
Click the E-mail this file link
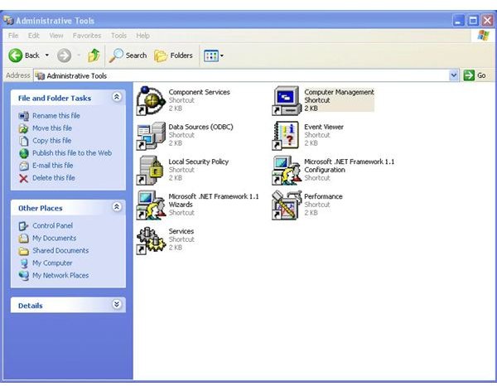(53, 166)
